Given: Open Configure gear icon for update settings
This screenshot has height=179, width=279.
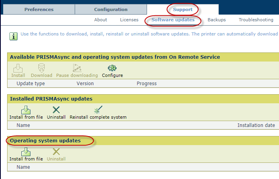Looking at the screenshot, I should click(112, 68).
